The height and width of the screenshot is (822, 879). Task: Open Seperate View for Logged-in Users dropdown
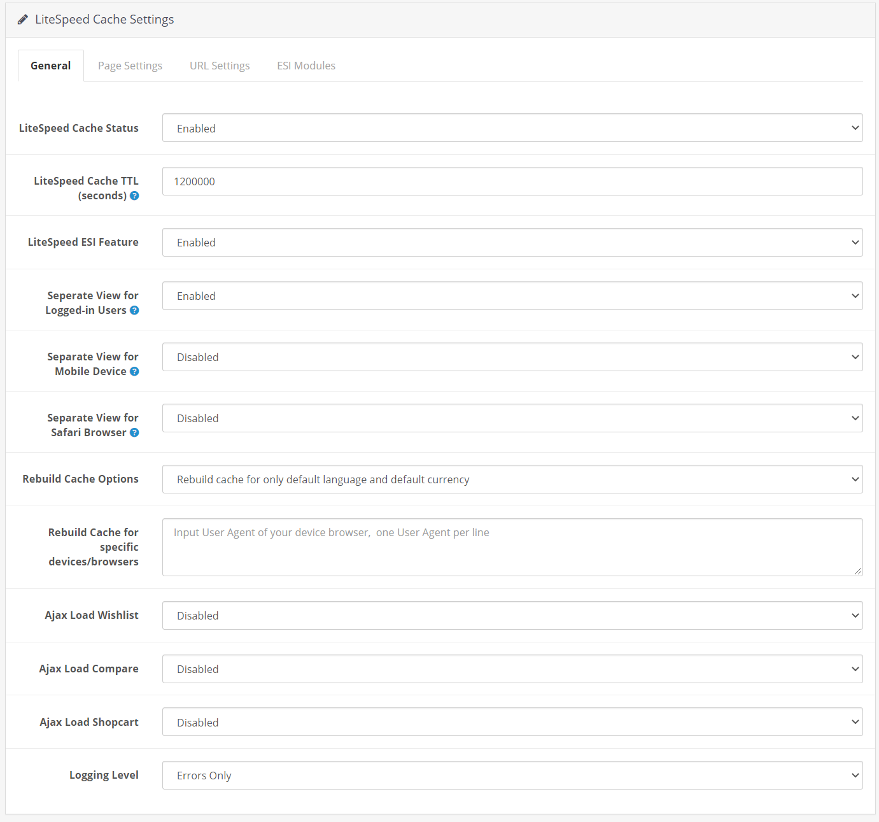(x=512, y=296)
